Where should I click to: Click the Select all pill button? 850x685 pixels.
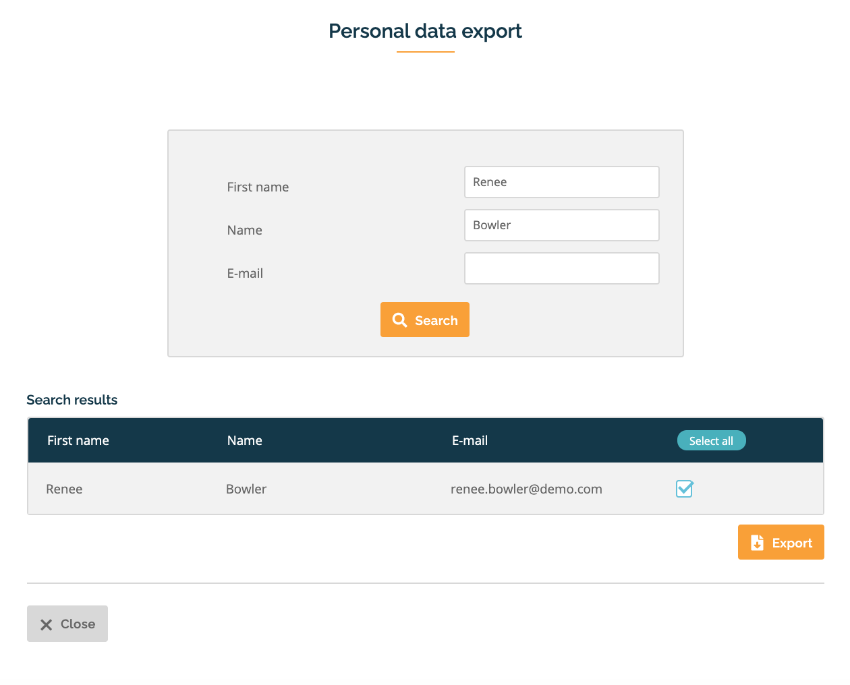tap(711, 440)
